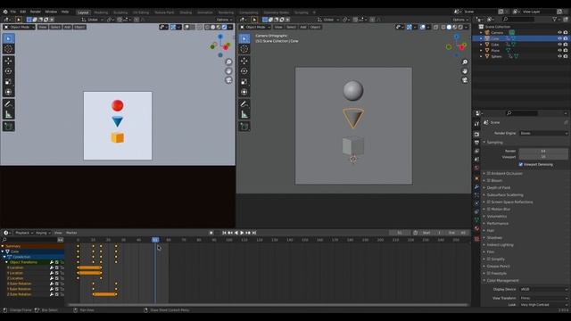This screenshot has width=571, height=321.
Task: Click zoom magnifier icon in right viewport
Action: pyautogui.click(x=465, y=62)
